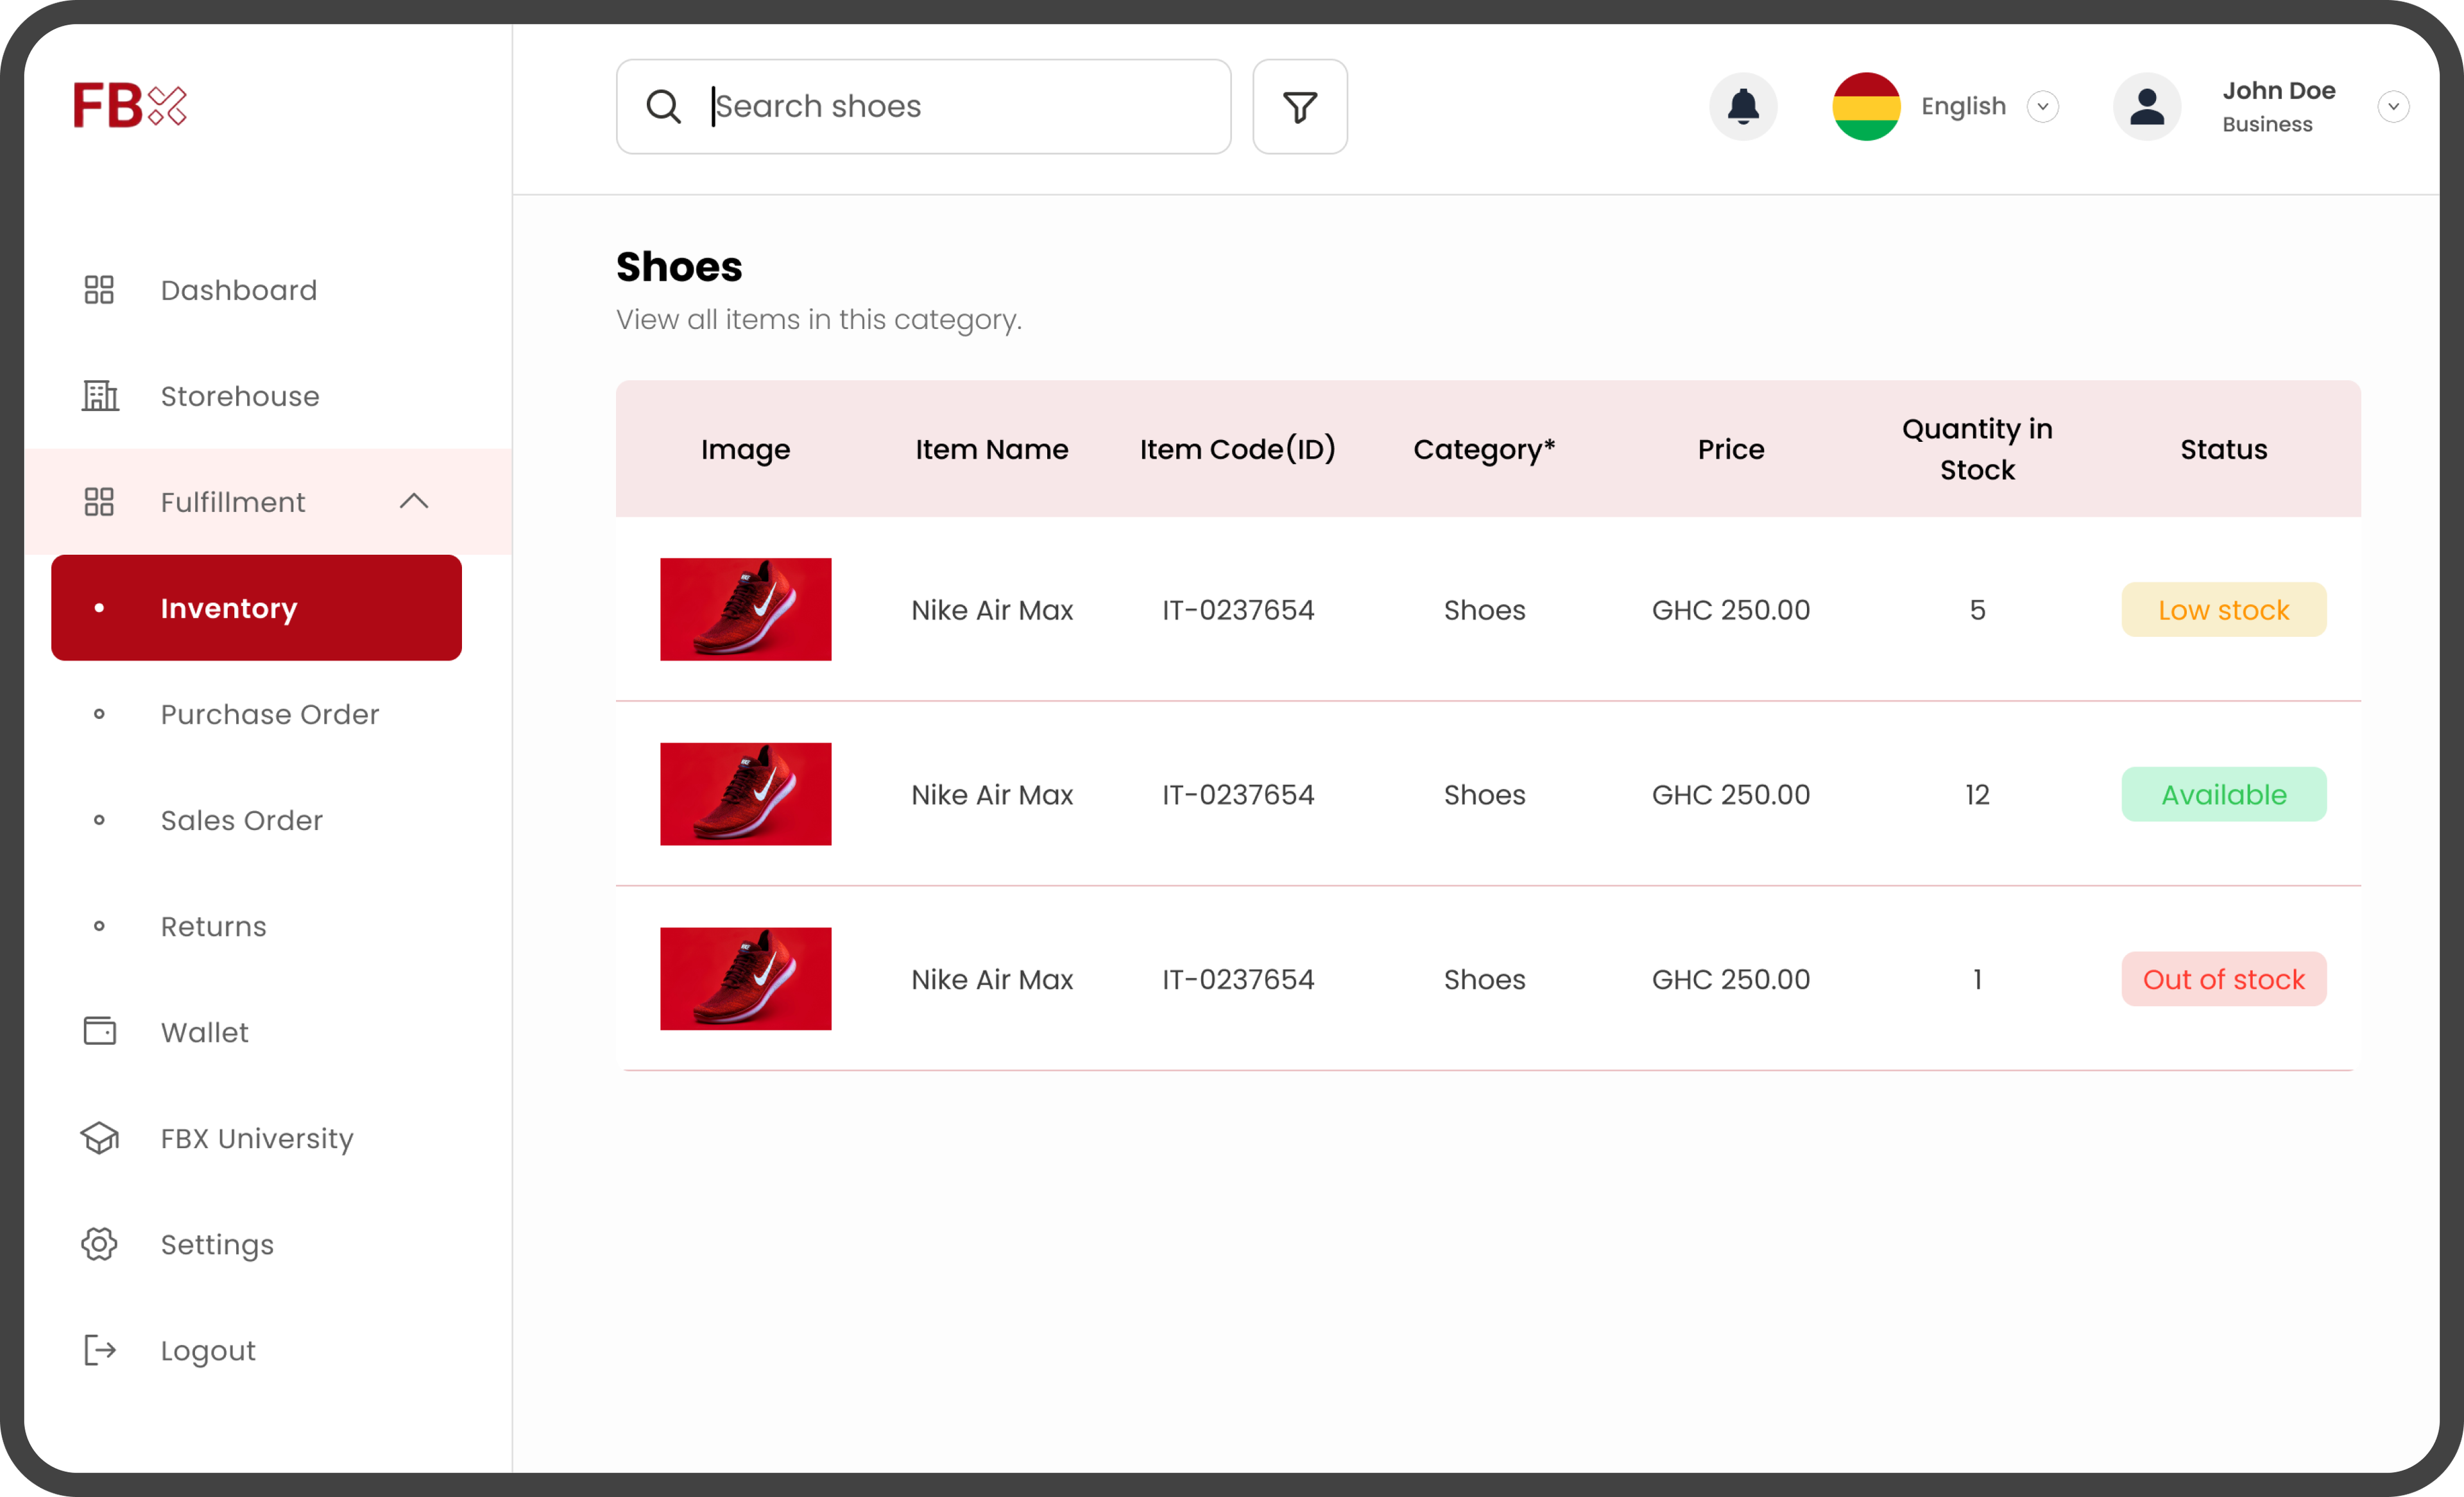Click the Status column header
2464x1497 pixels.
click(x=2223, y=449)
